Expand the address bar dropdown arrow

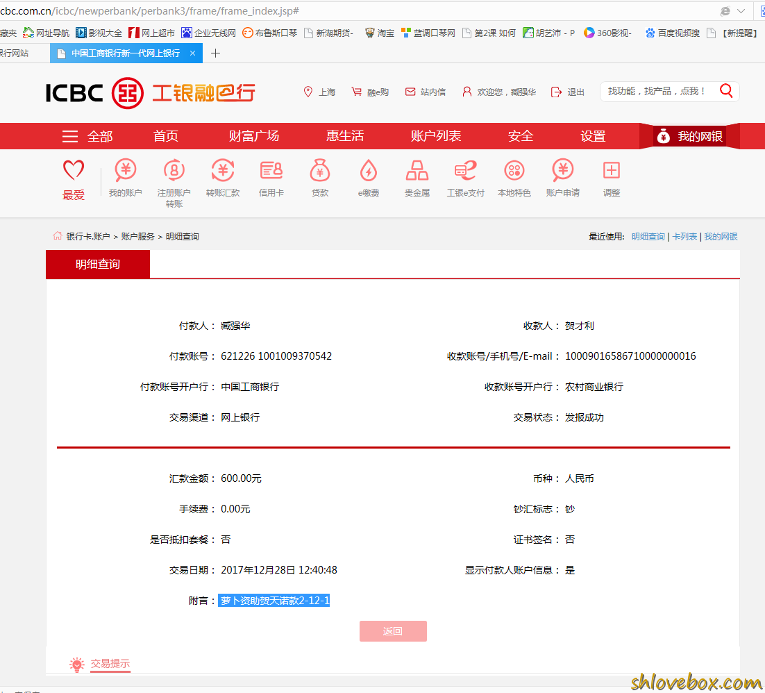click(741, 10)
